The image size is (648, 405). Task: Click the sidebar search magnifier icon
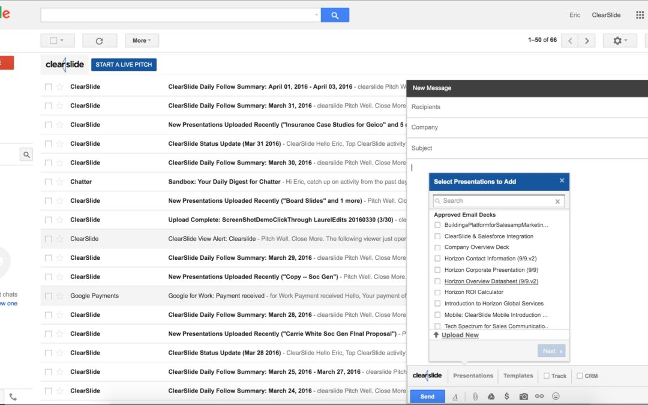[26, 155]
